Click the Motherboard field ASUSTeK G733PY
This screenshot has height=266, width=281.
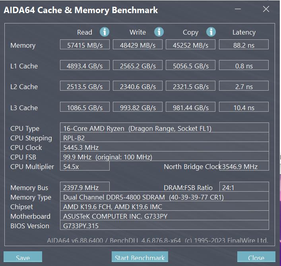pos(164,216)
